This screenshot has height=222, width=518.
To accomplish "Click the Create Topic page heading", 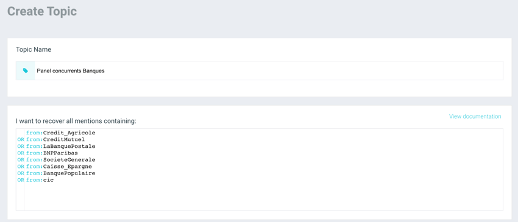I will pos(42,12).
